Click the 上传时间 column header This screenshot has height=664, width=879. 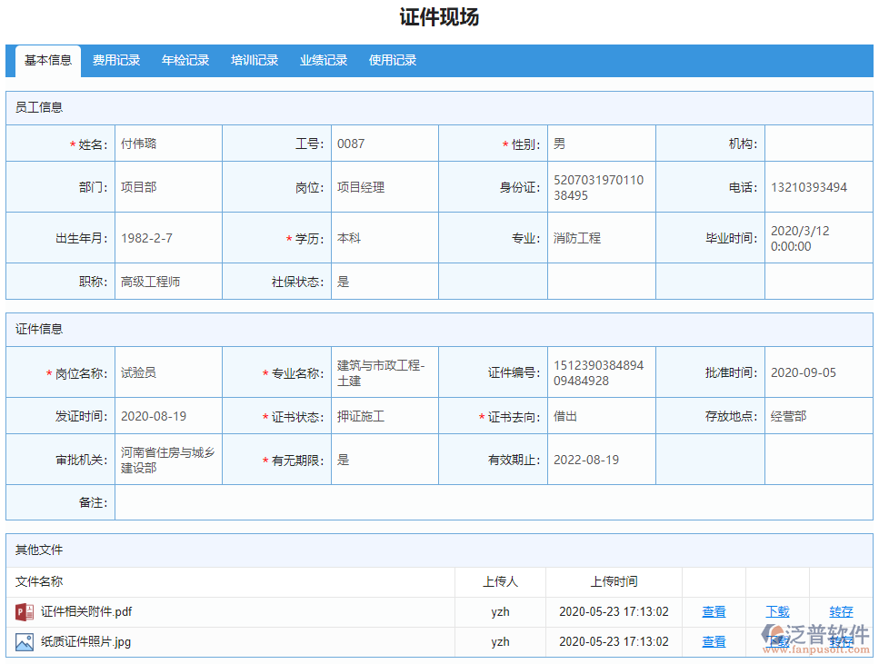coord(614,581)
